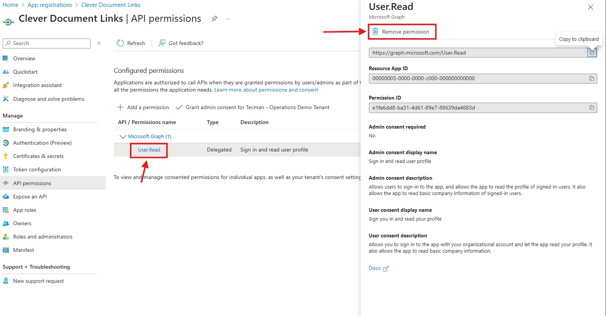Click the Branding & properties icon
This screenshot has height=316, width=606.
pos(5,129)
